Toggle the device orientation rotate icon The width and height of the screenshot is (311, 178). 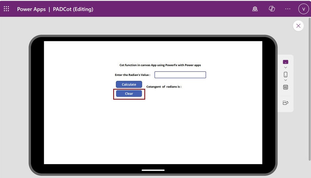tap(285, 102)
